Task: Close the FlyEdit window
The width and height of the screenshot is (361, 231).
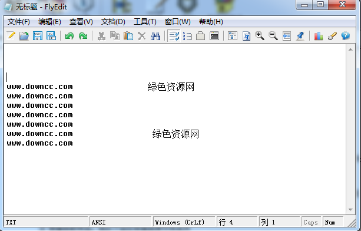Action: pyautogui.click(x=342, y=5)
